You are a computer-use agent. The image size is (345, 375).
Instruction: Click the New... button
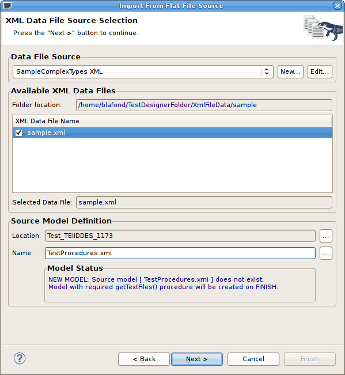(x=290, y=71)
